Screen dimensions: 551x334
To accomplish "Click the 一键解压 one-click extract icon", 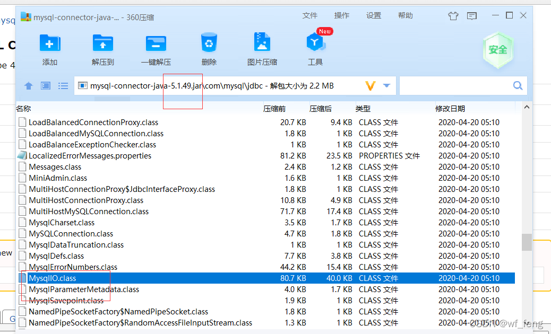I will click(156, 43).
